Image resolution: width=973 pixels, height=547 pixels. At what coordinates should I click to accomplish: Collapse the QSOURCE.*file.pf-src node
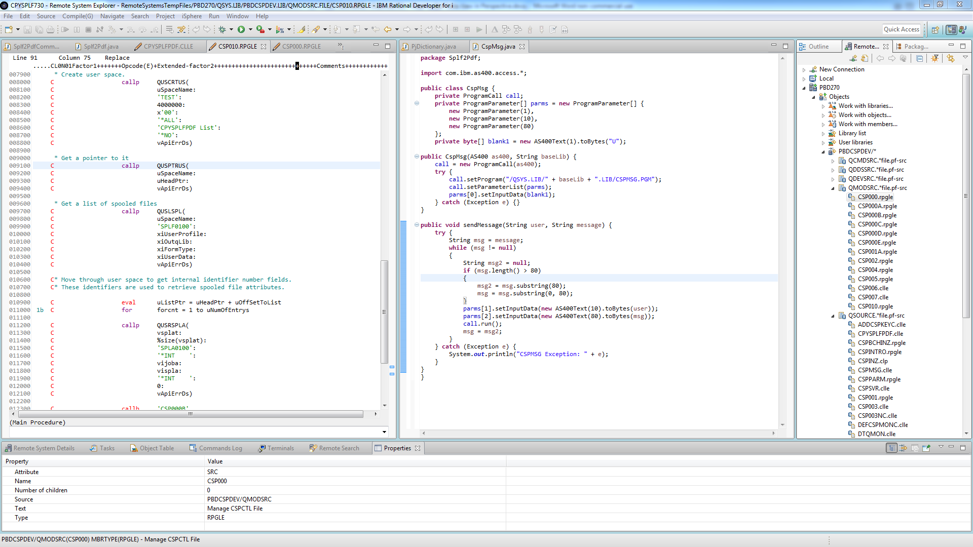point(833,316)
